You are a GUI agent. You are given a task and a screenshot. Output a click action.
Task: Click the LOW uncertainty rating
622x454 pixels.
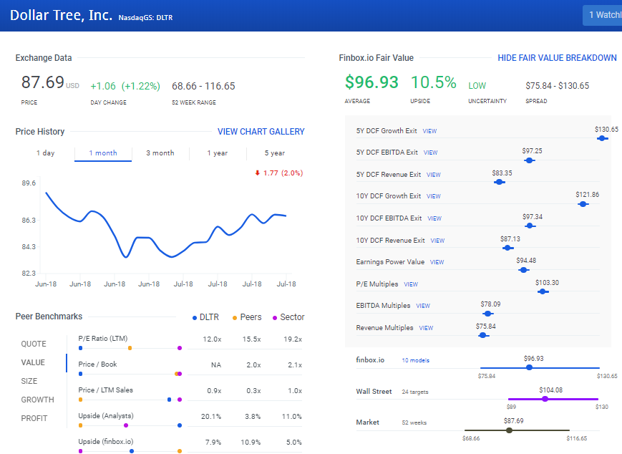click(477, 86)
